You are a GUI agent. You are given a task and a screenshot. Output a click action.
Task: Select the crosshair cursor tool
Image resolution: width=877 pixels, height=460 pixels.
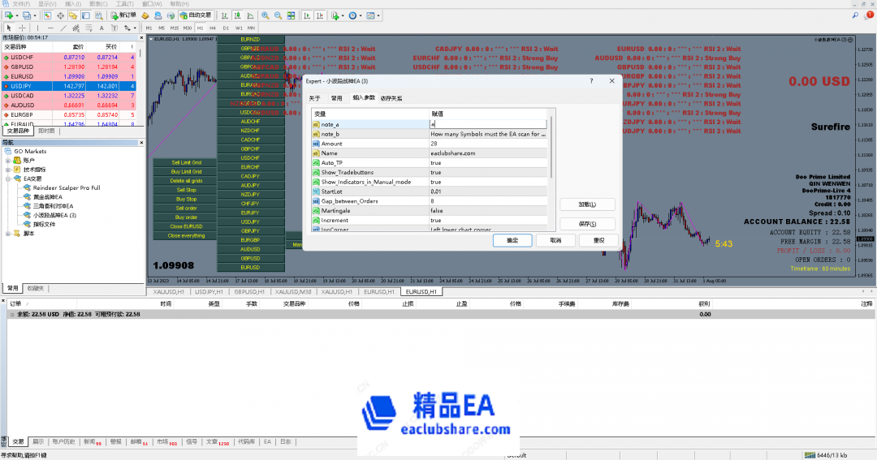point(21,28)
